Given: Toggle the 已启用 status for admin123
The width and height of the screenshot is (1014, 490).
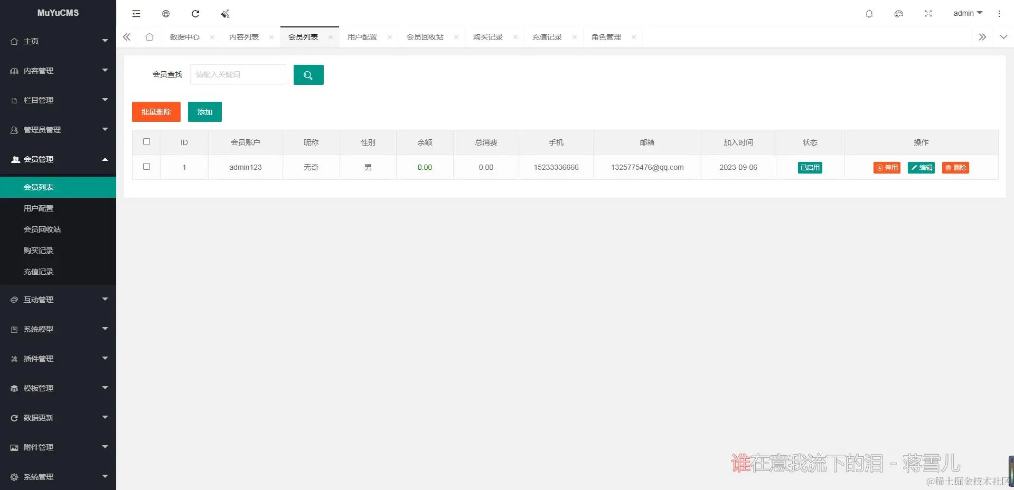Looking at the screenshot, I should coord(810,167).
